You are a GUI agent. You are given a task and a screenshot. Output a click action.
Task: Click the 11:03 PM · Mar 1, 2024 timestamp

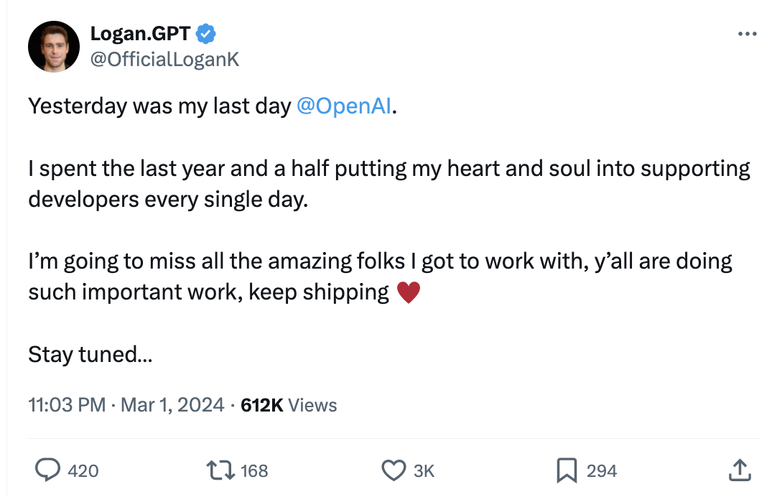126,405
